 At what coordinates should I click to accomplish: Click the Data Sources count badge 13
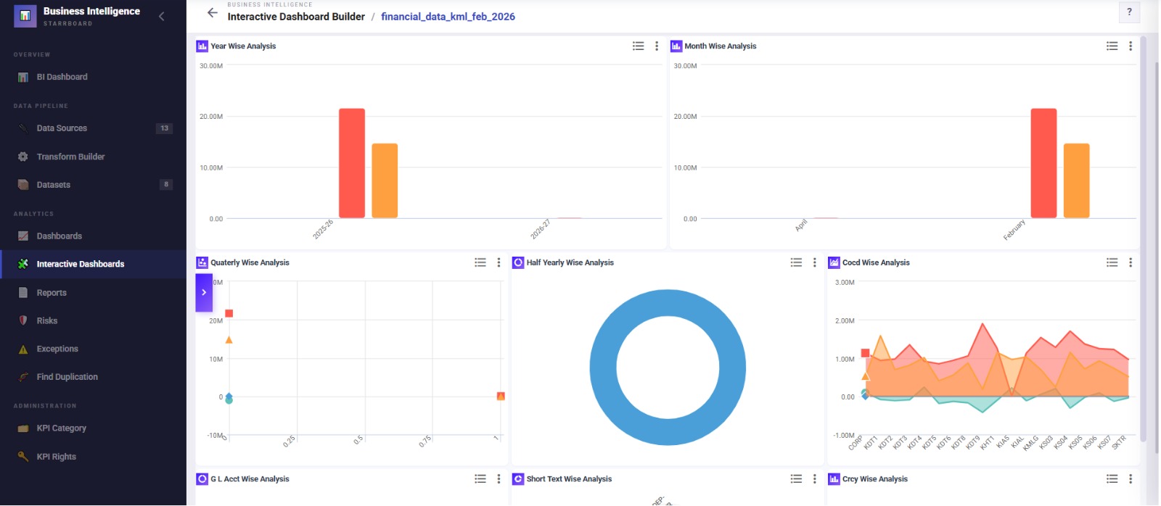165,128
